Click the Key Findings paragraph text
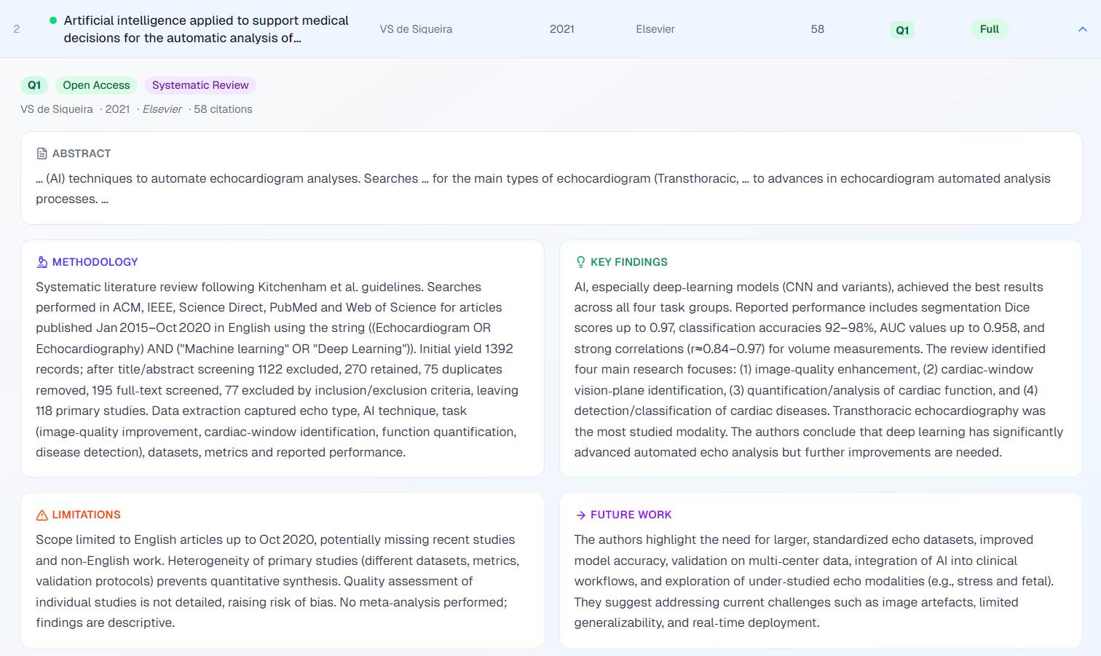 (x=816, y=369)
